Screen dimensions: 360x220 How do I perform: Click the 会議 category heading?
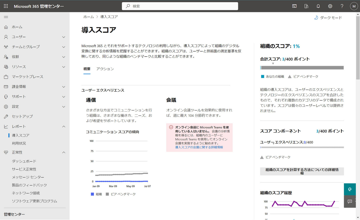171,100
